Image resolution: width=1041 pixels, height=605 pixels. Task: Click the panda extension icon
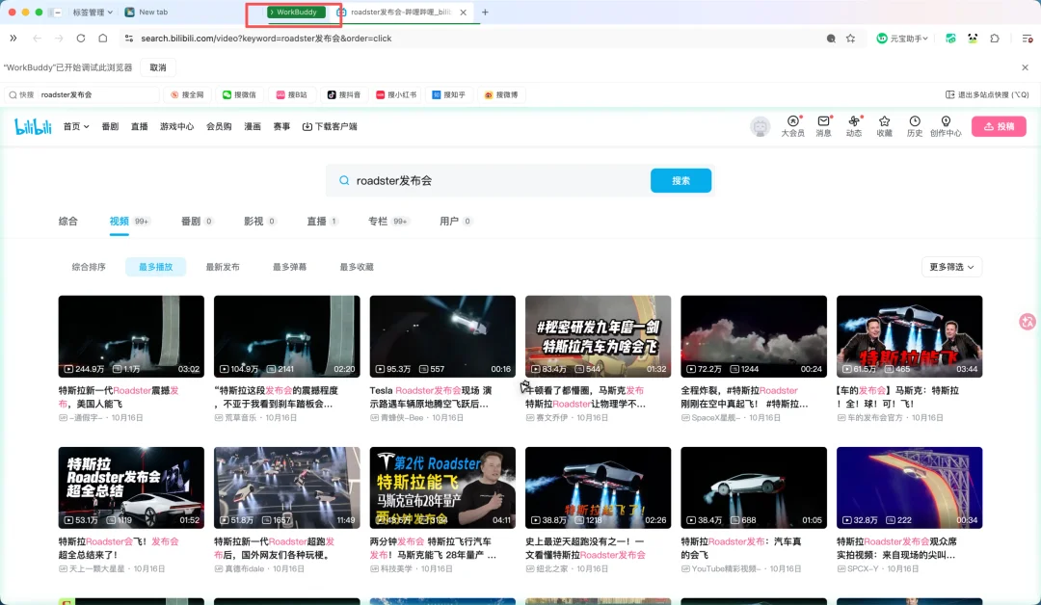click(973, 39)
